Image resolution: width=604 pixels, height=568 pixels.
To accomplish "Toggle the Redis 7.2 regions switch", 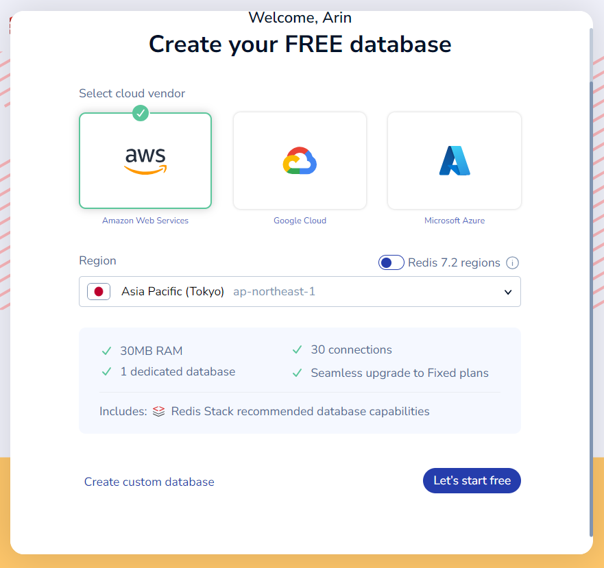I will (x=391, y=262).
